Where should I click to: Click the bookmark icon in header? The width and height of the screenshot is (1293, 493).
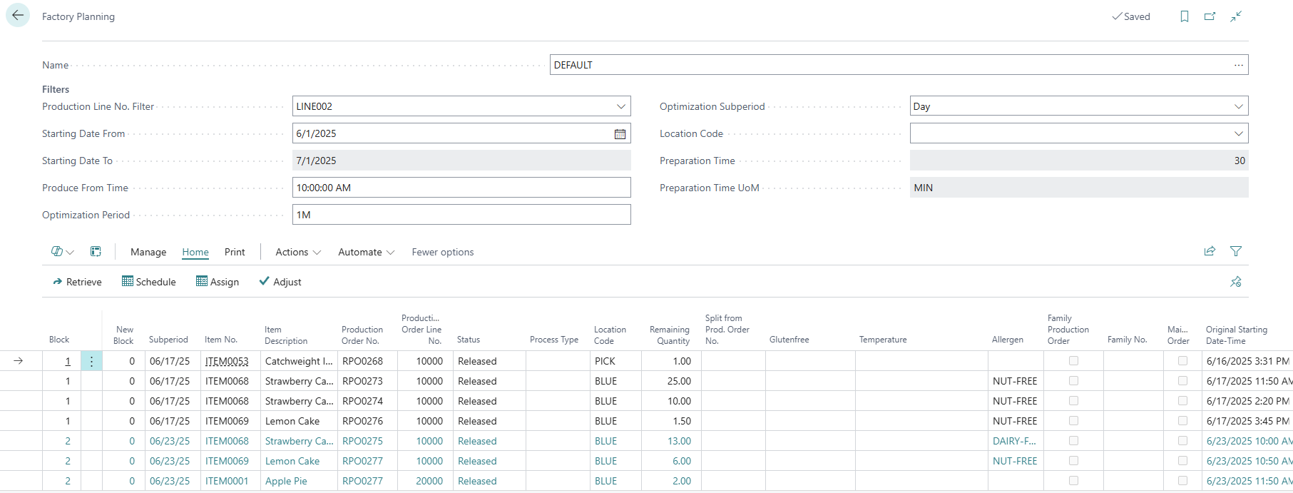pos(1184,16)
